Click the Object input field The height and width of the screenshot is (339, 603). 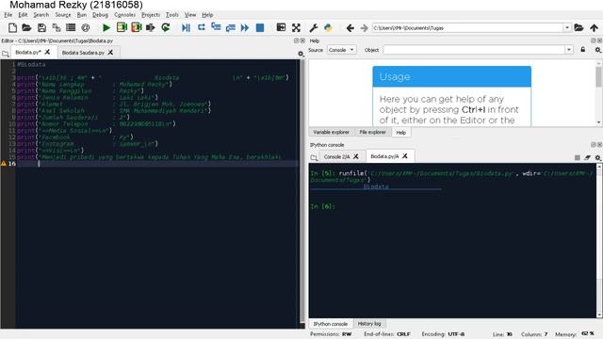pyautogui.click(x=474, y=50)
